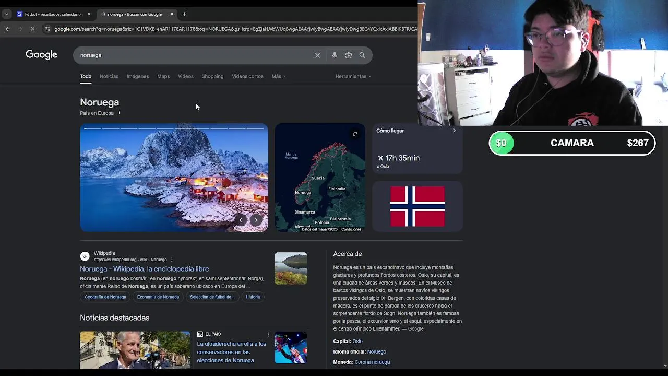The height and width of the screenshot is (376, 668).
Task: Open the tab search dropdown arrow
Action: (6, 14)
